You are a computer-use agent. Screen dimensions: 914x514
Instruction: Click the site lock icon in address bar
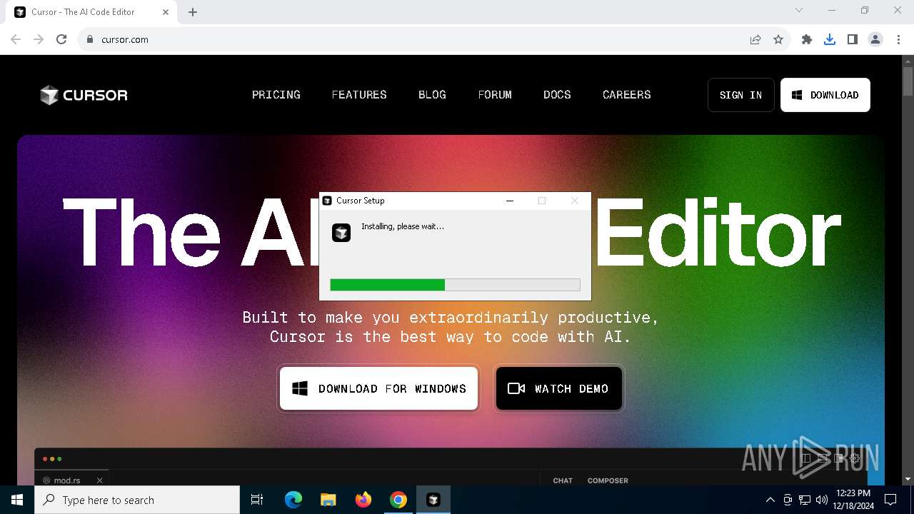(90, 39)
